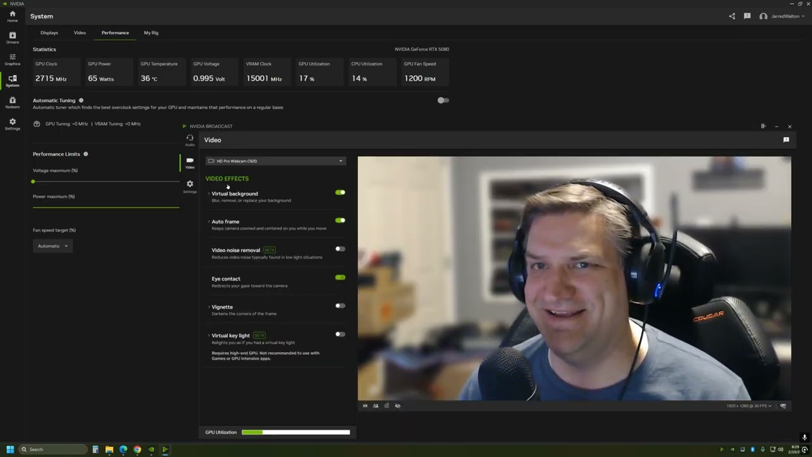Click the reset gauge icon beside GPU Tuning
This screenshot has width=812, height=457.
[37, 124]
